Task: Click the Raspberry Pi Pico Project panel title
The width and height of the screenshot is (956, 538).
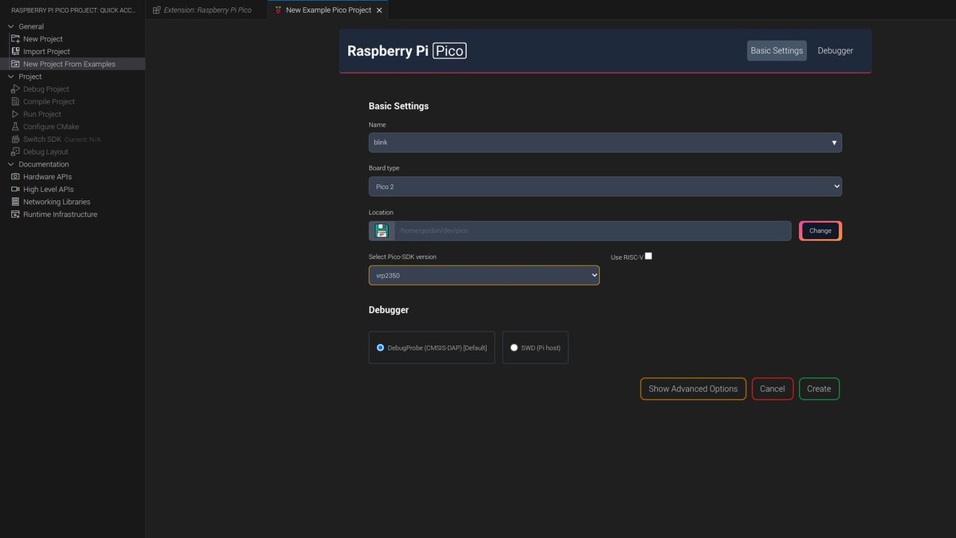Action: 72,10
